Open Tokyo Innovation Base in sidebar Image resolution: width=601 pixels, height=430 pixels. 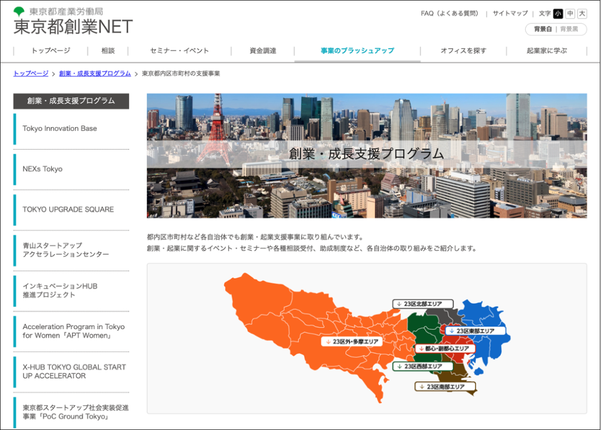[x=60, y=128]
